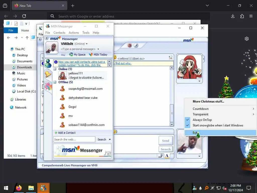Collapse the Online (1) group
Image resolution: width=257 pixels, height=193 pixels.
(x=55, y=69)
